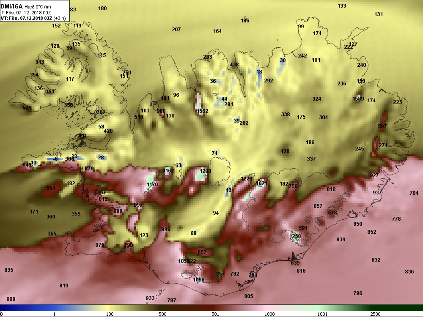Click the map value '1162'

coord(168,171)
